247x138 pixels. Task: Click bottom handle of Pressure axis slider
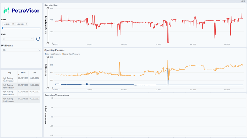pyautogui.click(x=48, y=88)
